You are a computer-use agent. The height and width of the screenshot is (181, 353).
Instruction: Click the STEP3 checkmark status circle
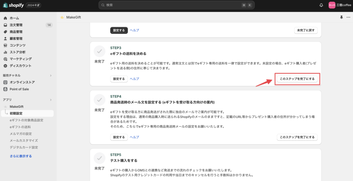[x=100, y=52]
